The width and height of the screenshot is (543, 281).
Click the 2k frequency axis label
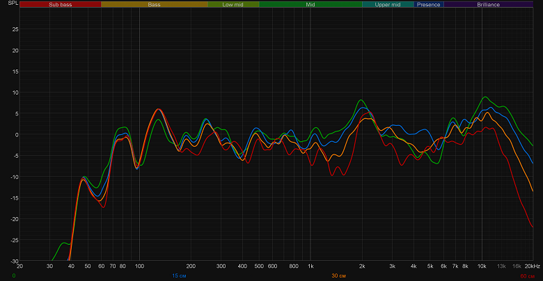click(x=362, y=266)
